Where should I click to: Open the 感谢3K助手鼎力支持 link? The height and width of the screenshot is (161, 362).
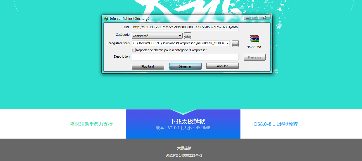[91, 124]
